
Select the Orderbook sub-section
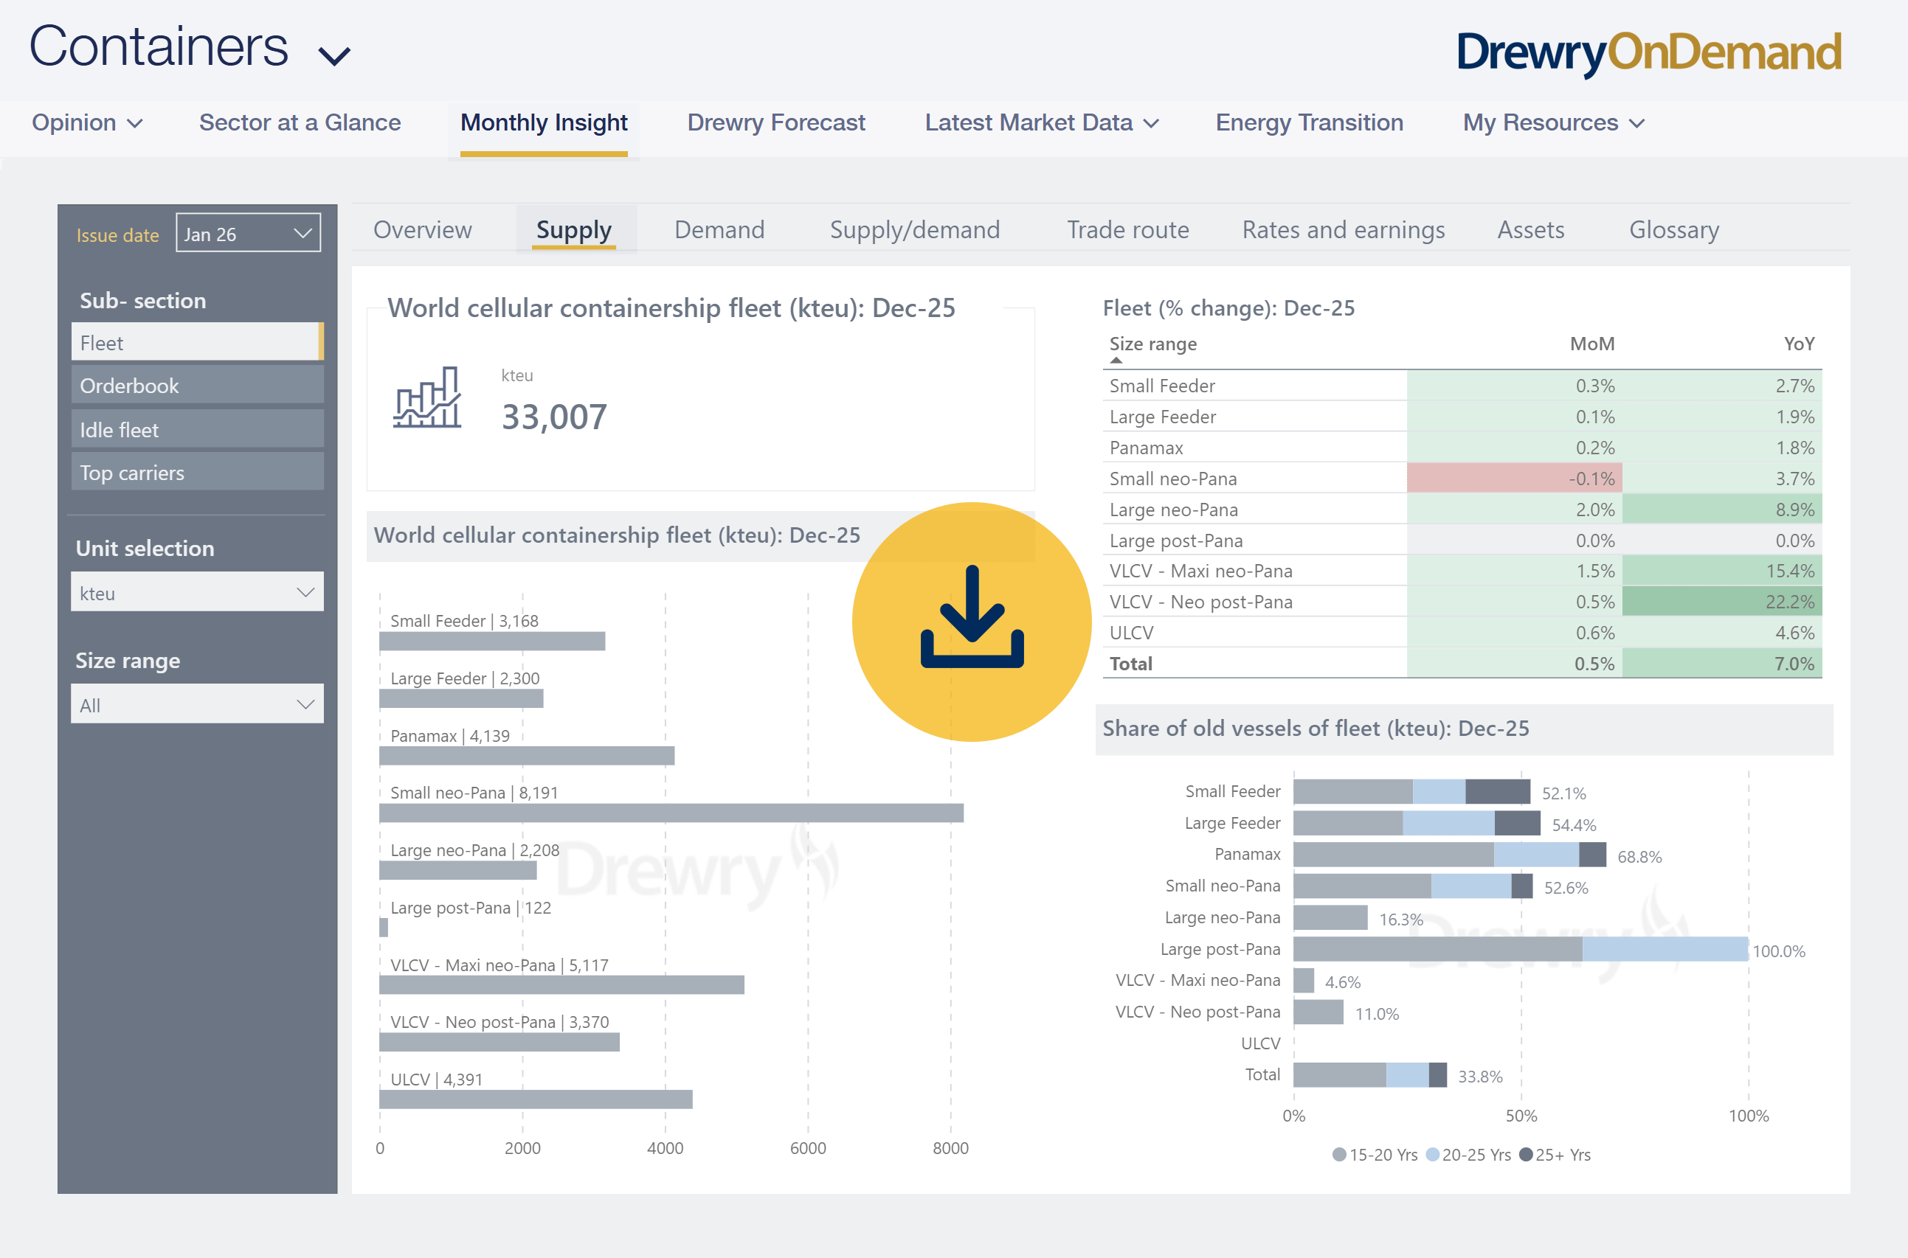coord(197,386)
